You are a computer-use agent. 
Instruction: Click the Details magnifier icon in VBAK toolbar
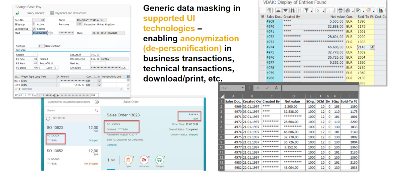[269, 10]
